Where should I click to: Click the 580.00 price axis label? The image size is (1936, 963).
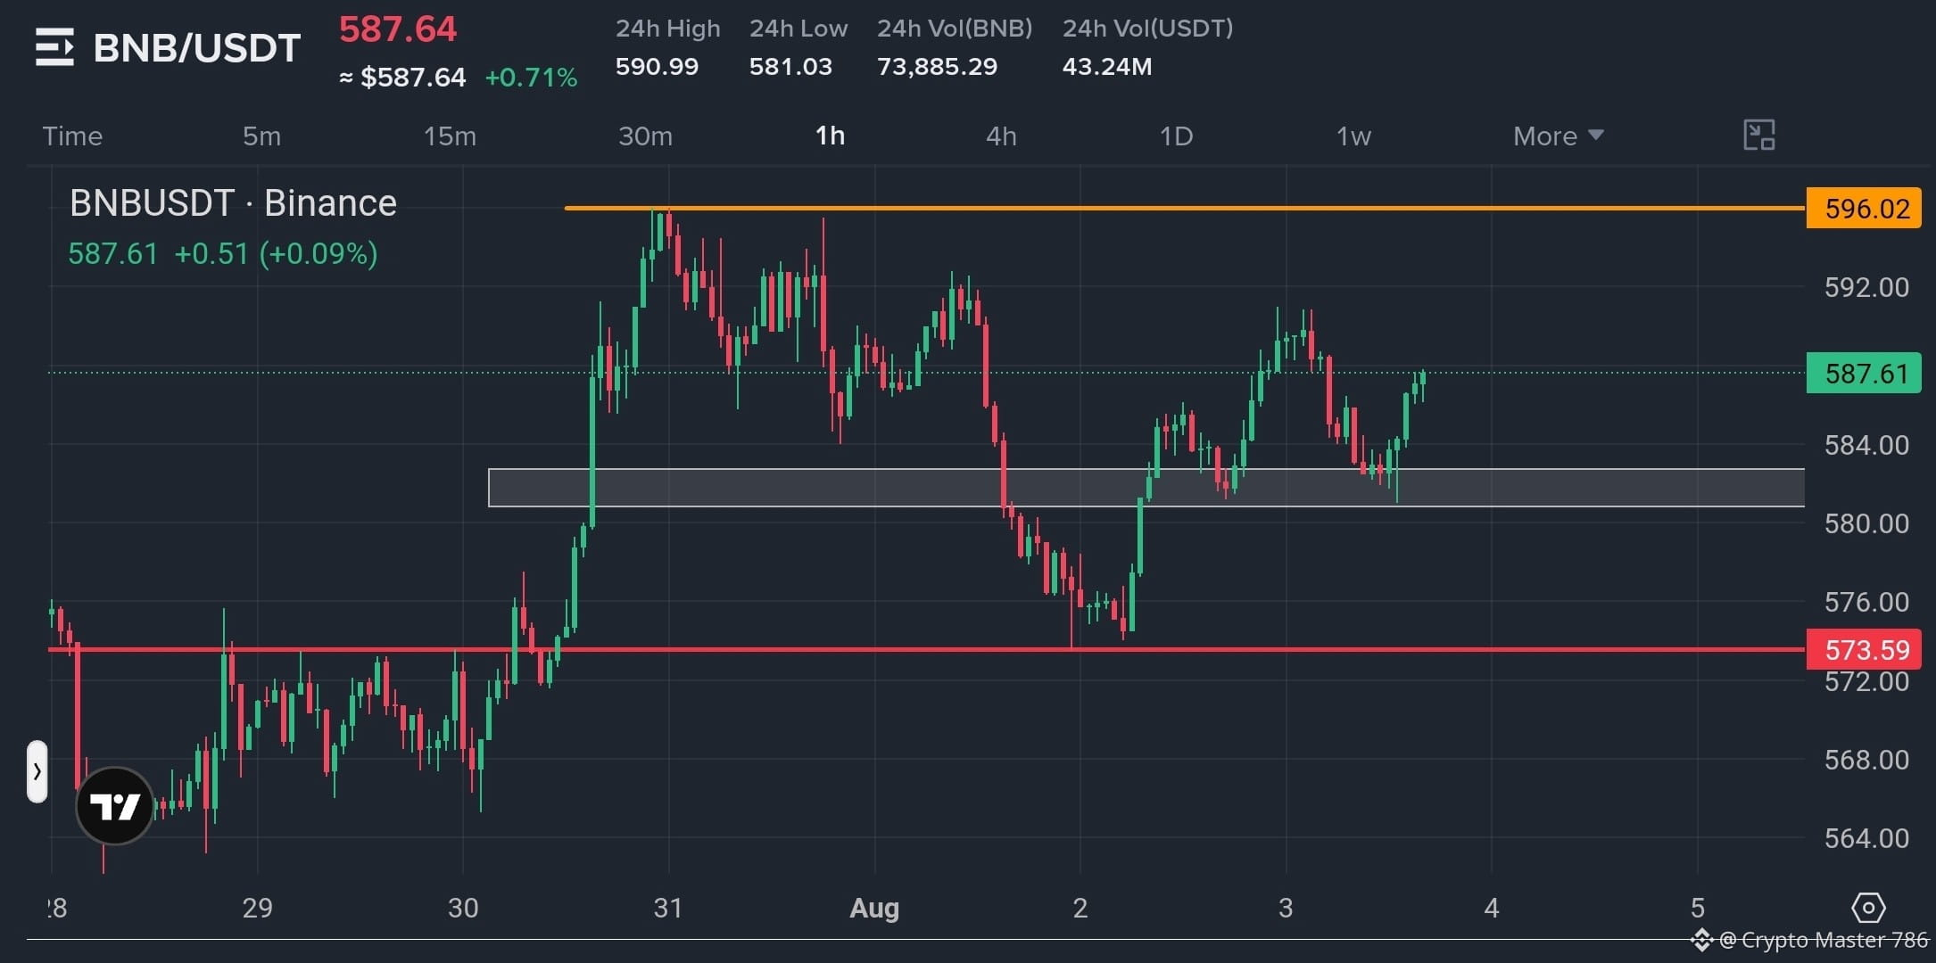(x=1866, y=523)
